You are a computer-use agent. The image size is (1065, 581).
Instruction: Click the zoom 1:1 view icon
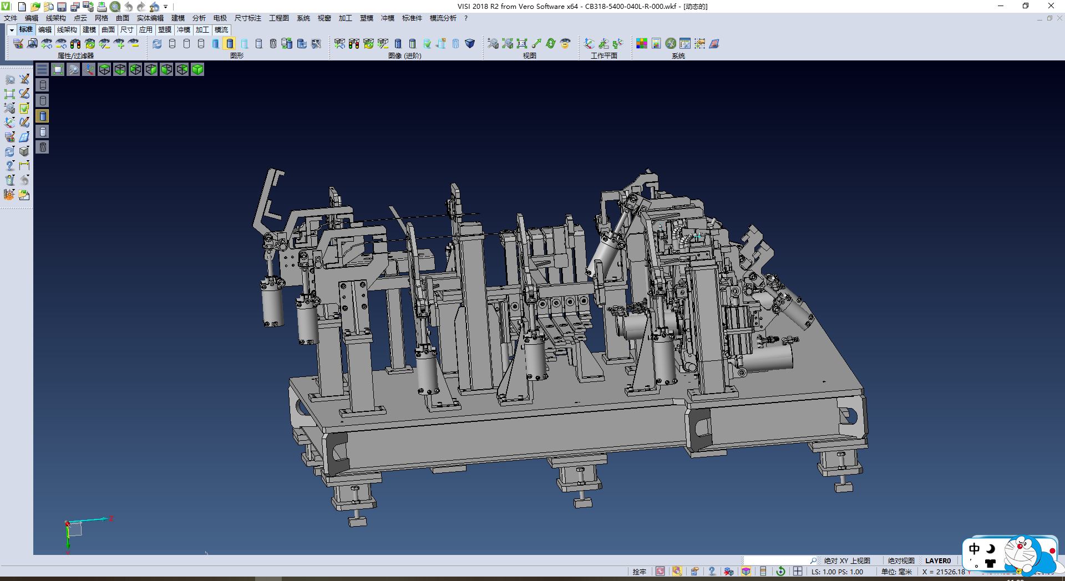pos(521,43)
